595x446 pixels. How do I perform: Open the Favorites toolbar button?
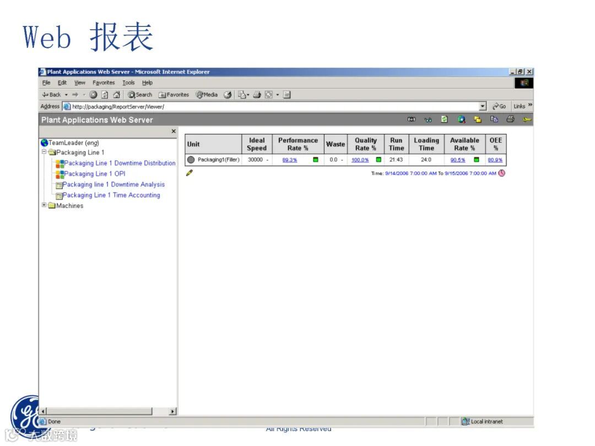(x=174, y=95)
